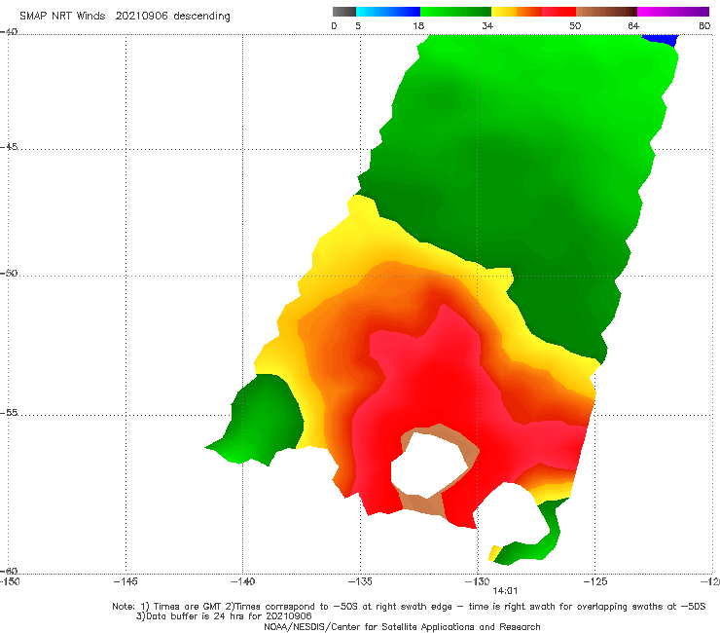The image size is (720, 633).
Task: Pick the red segment of the color scale
Action: point(558,12)
